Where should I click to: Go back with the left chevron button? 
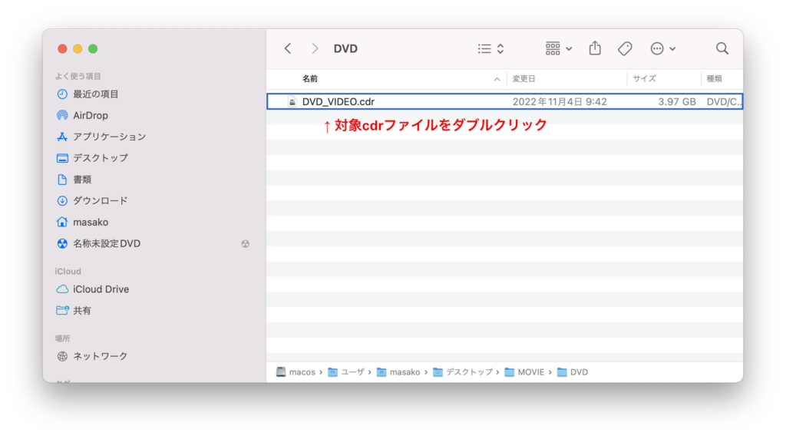[x=288, y=48]
